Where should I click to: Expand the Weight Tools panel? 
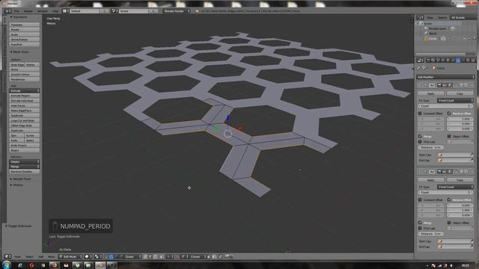pyautogui.click(x=20, y=179)
